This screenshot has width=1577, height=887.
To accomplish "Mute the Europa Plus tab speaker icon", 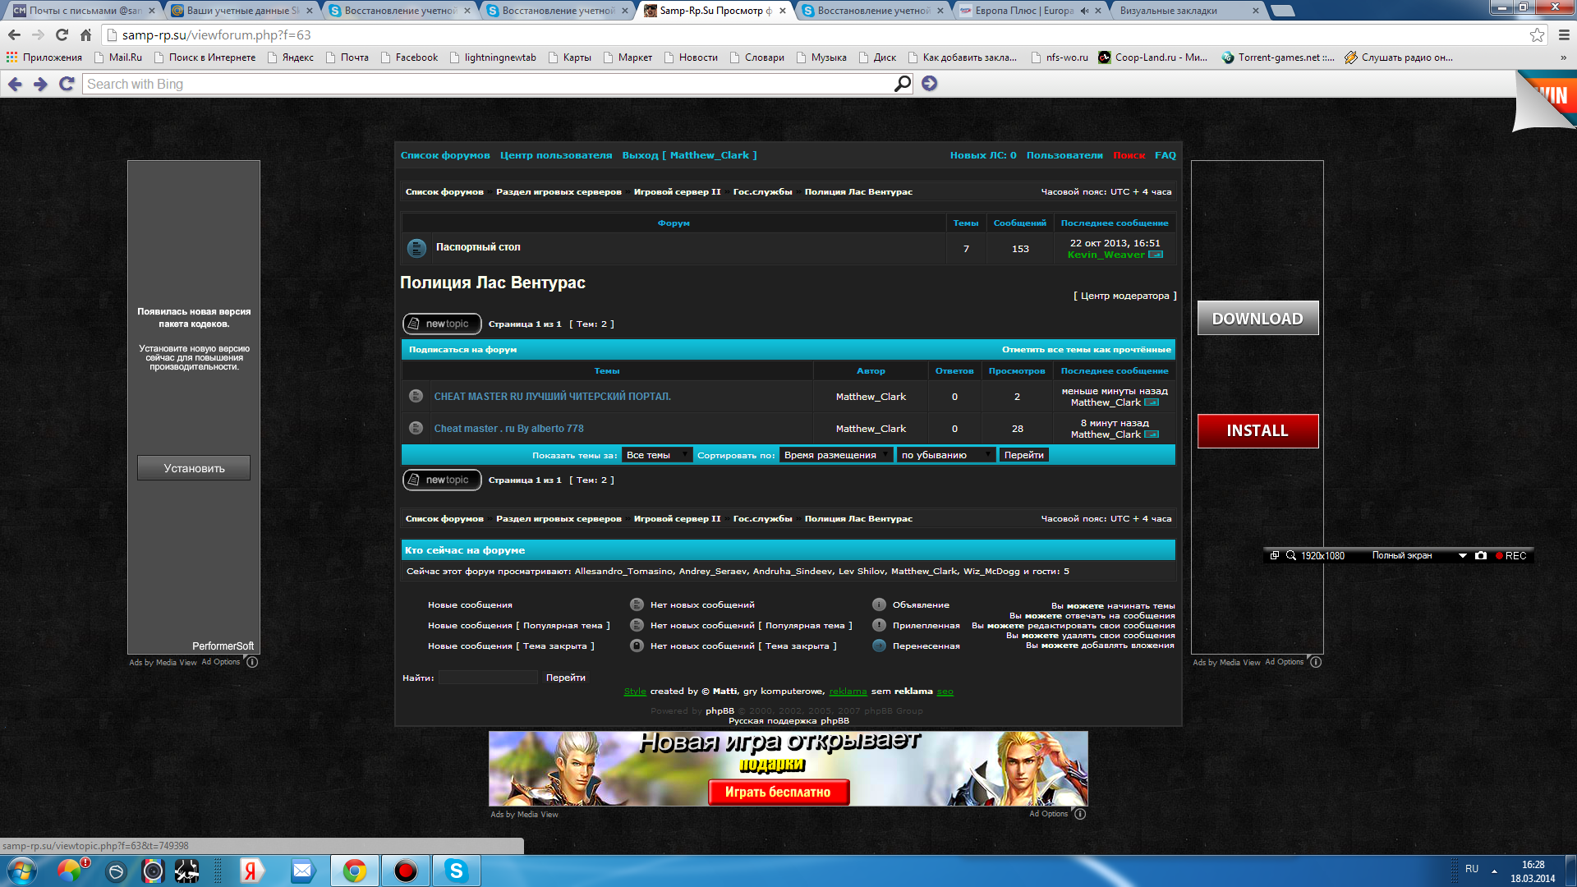I will [1085, 11].
